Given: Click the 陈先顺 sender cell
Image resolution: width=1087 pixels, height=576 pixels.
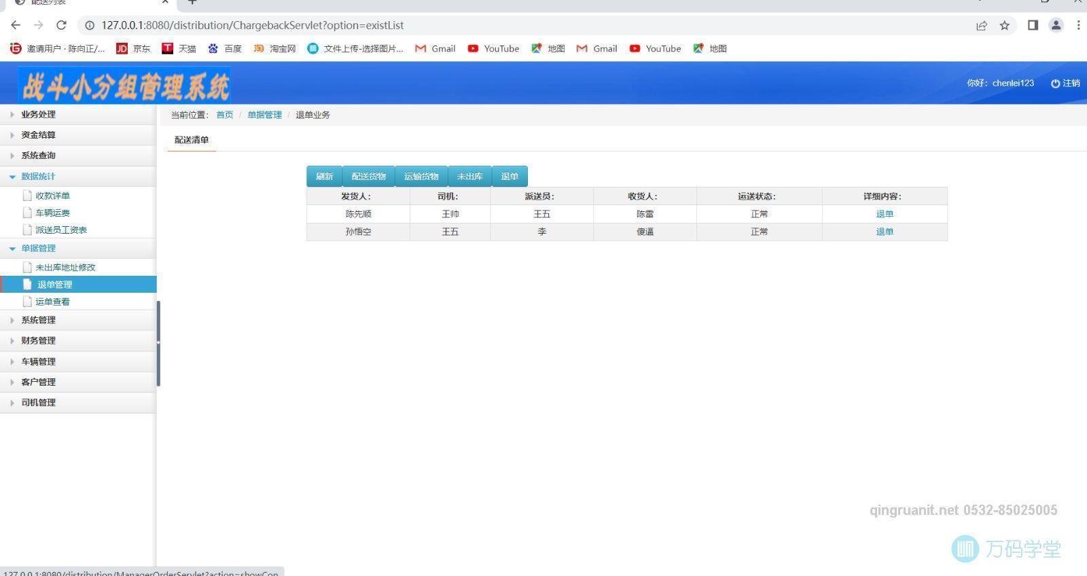Looking at the screenshot, I should 358,214.
